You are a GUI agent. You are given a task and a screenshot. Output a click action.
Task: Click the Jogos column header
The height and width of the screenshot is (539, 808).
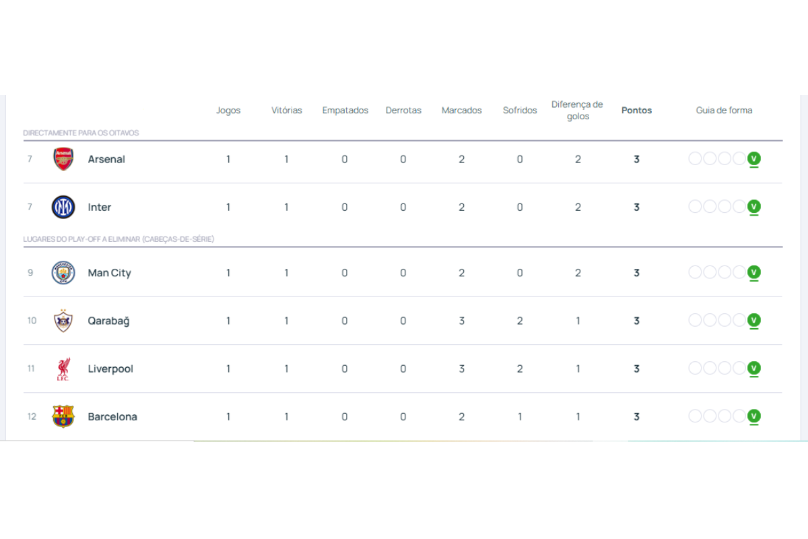228,110
